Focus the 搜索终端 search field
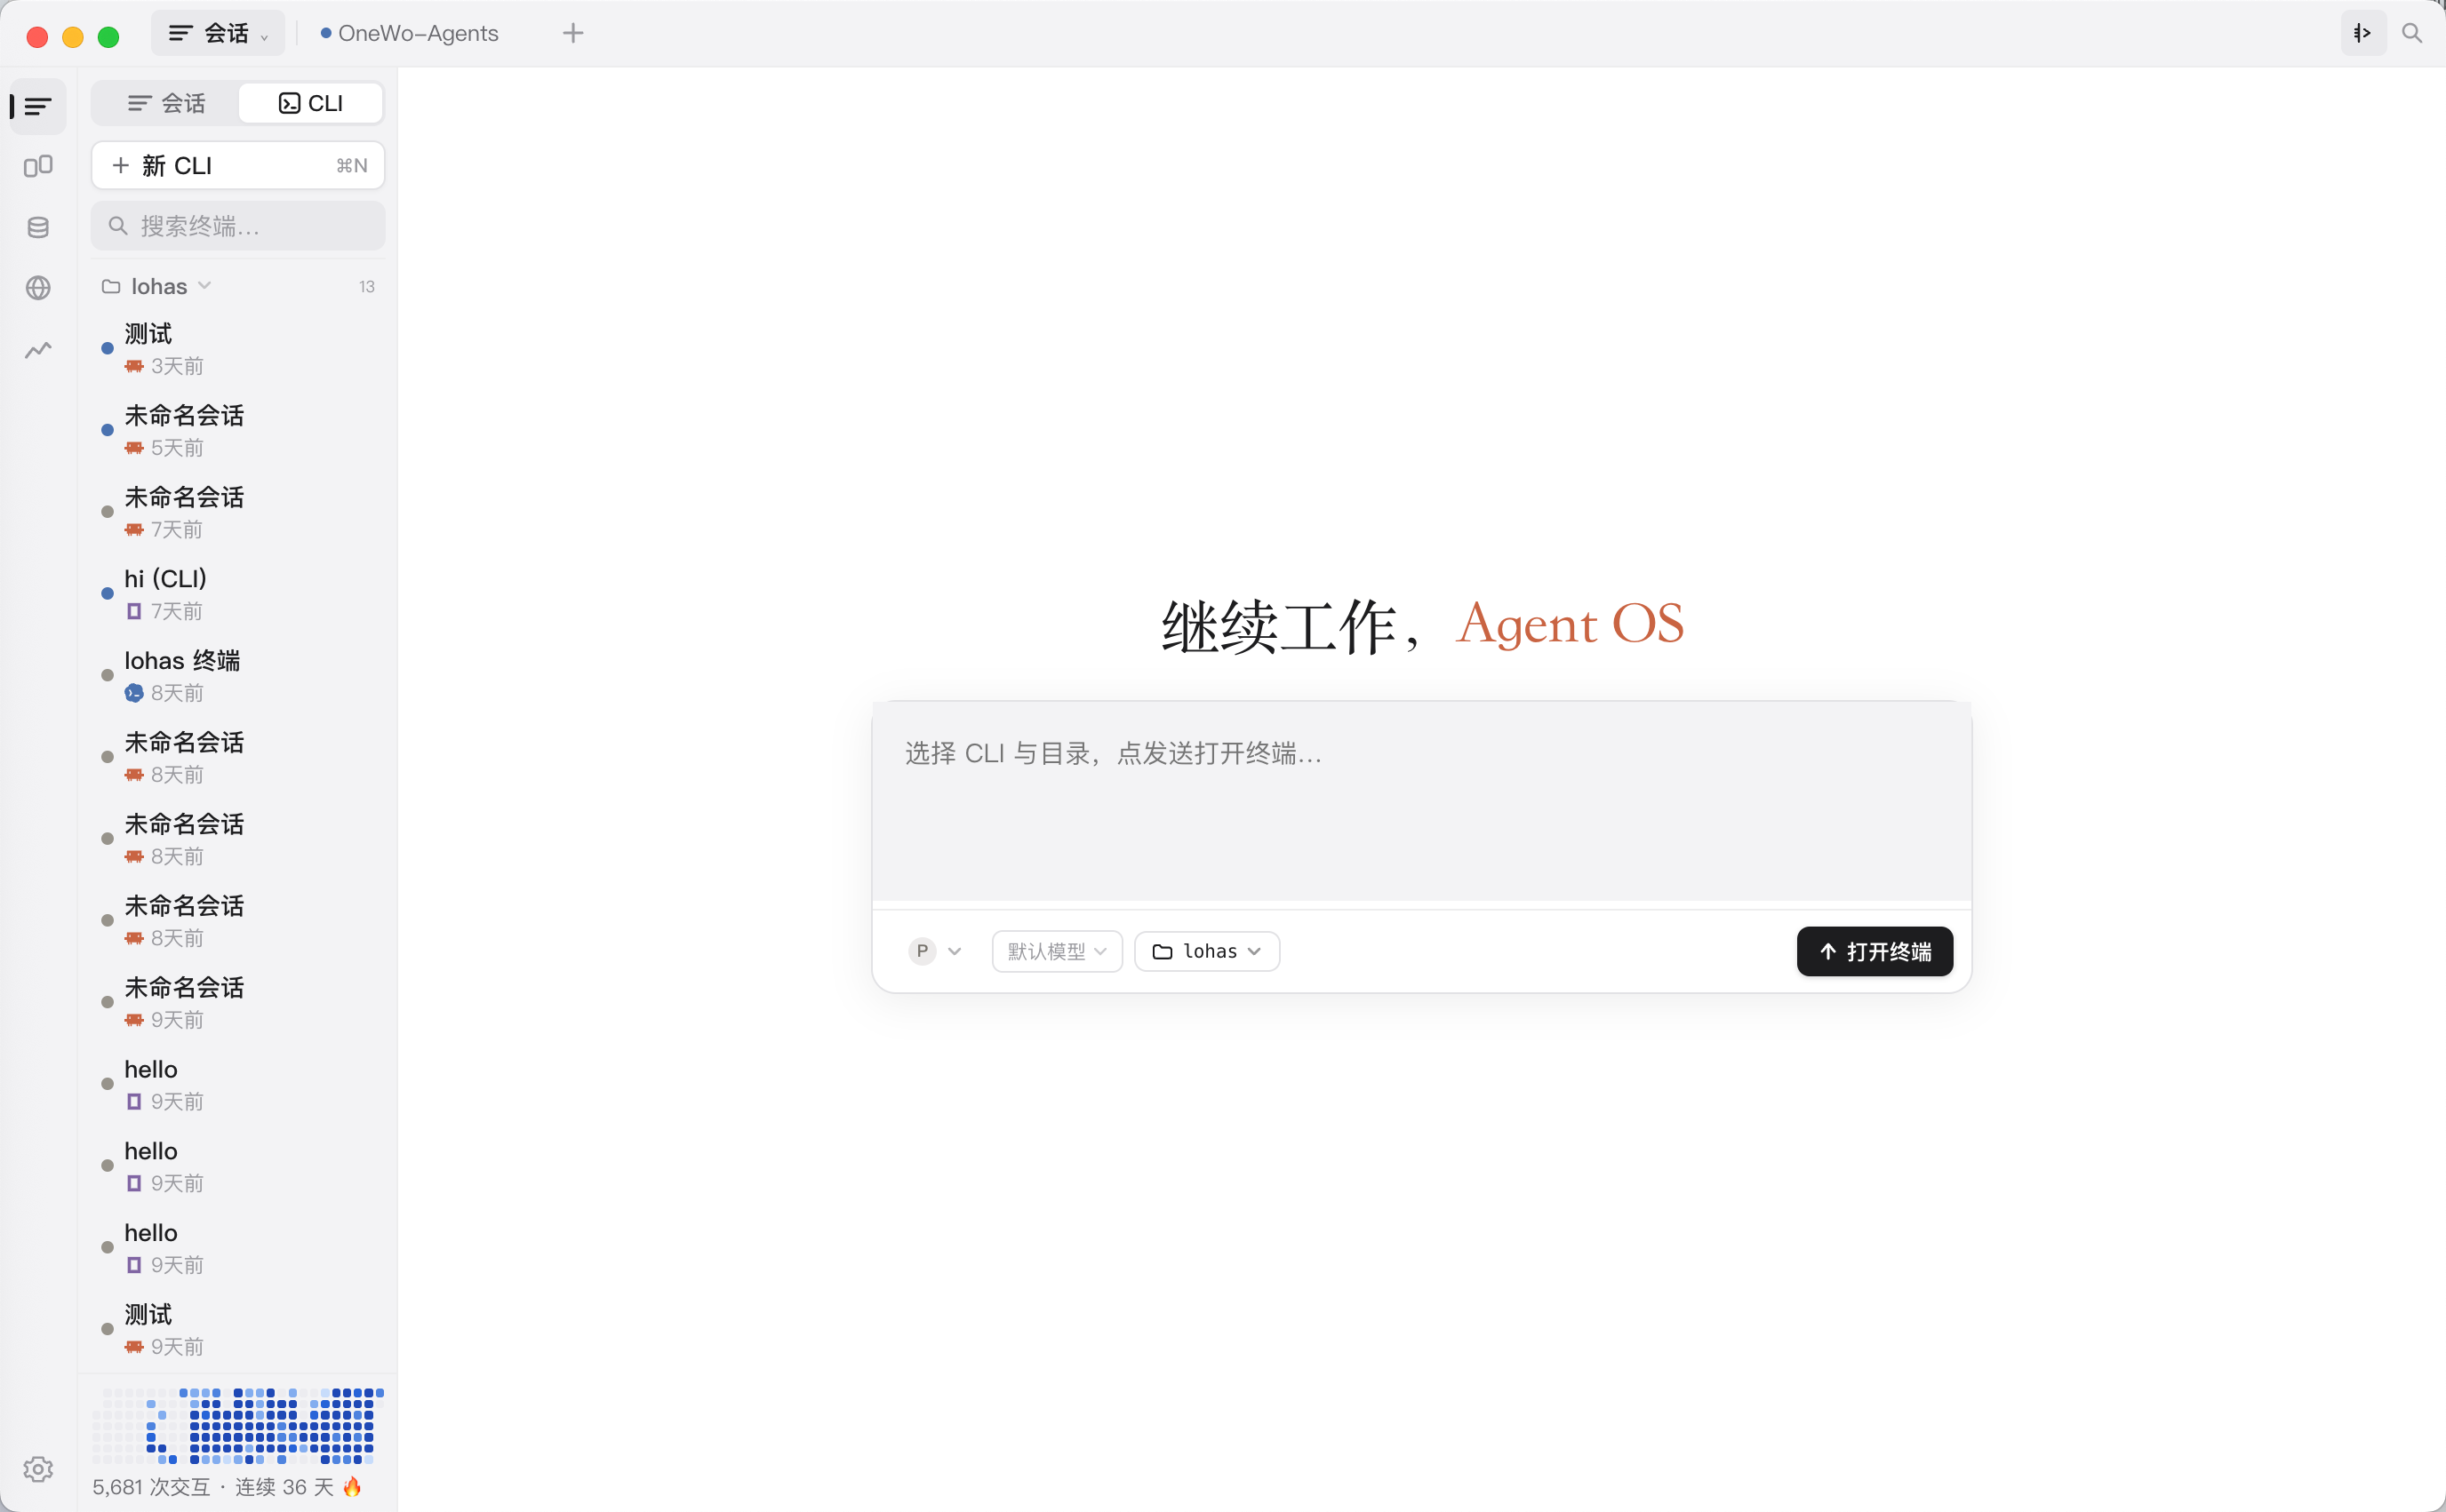The image size is (2446, 1512). pos(238,226)
